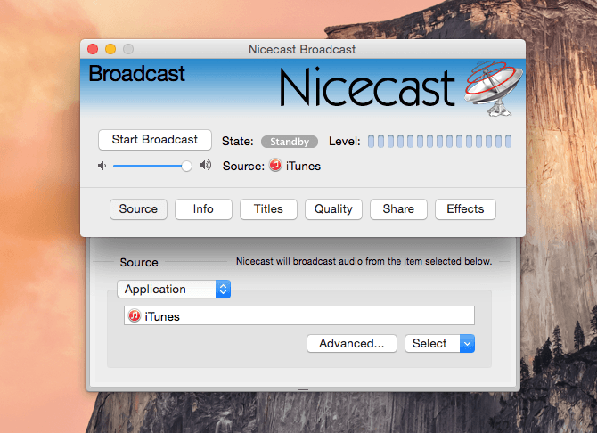This screenshot has height=433, width=597.
Task: Click the iTunes source name text
Action: coord(303,167)
